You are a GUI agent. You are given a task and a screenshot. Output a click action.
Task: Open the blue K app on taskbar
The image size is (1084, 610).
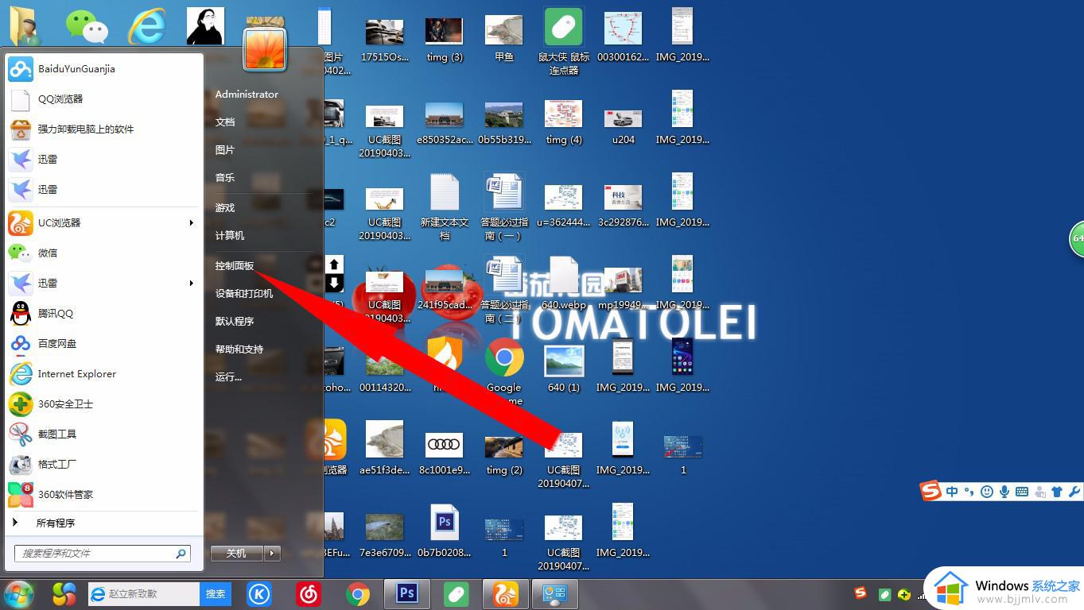pos(258,593)
